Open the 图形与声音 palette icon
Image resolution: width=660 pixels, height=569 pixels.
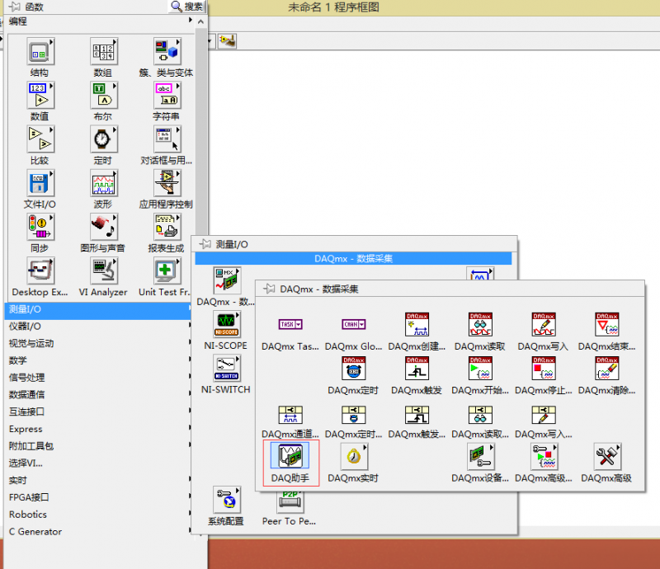pos(104,227)
